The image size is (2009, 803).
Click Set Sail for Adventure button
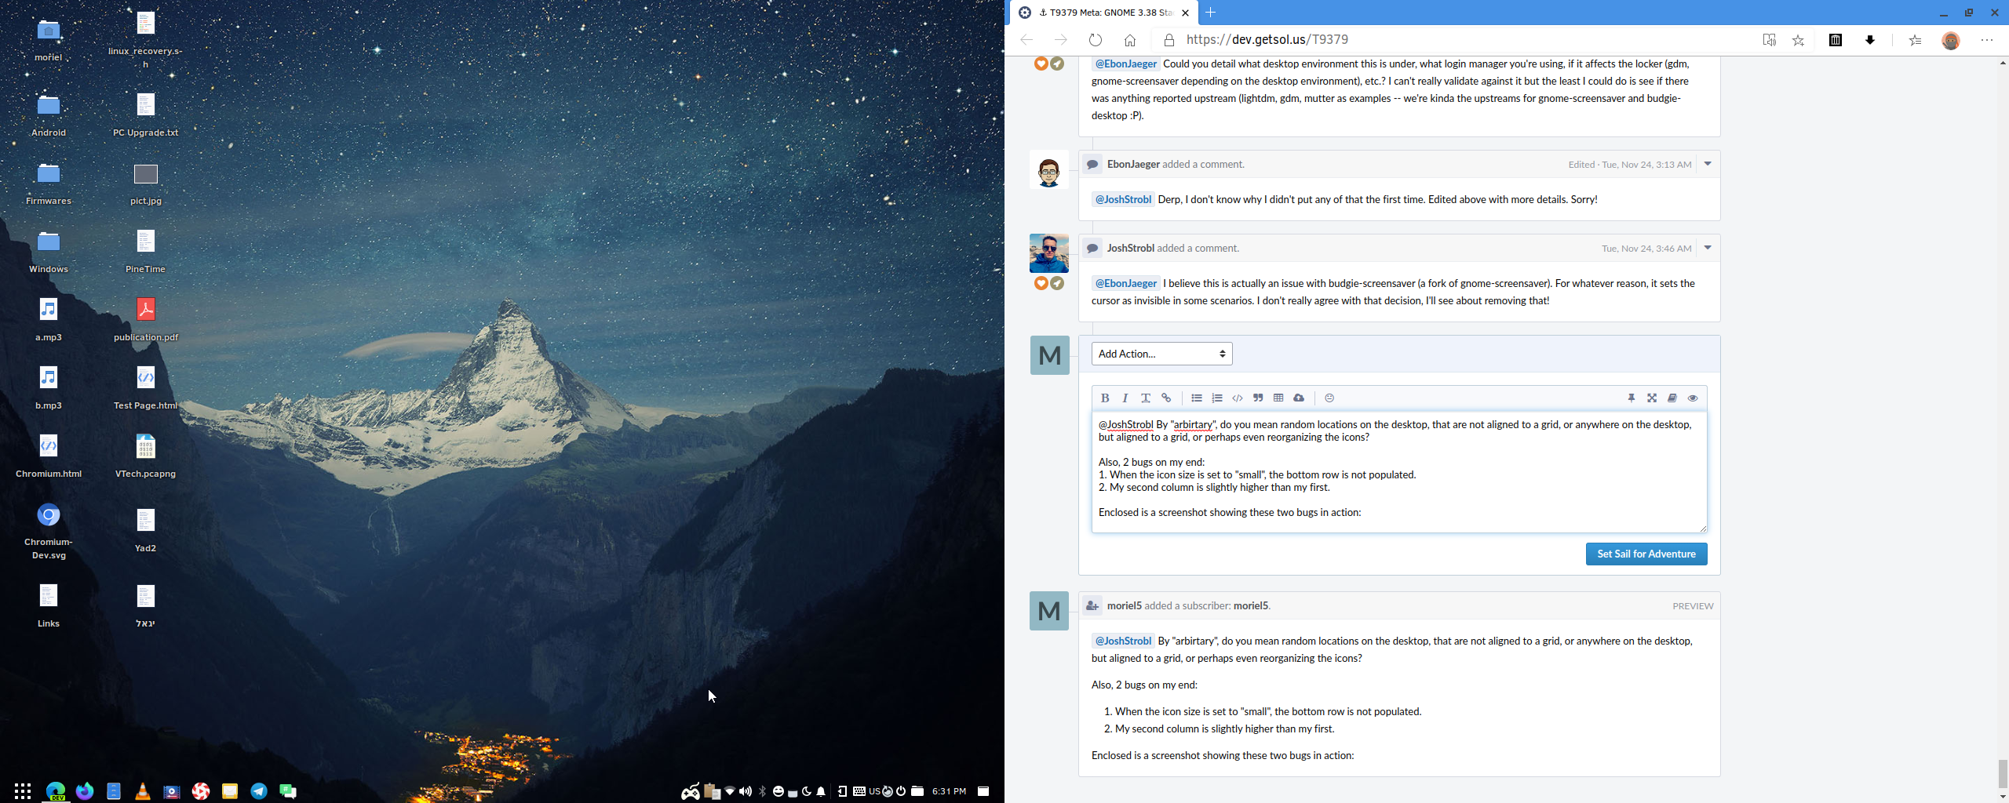coord(1646,554)
